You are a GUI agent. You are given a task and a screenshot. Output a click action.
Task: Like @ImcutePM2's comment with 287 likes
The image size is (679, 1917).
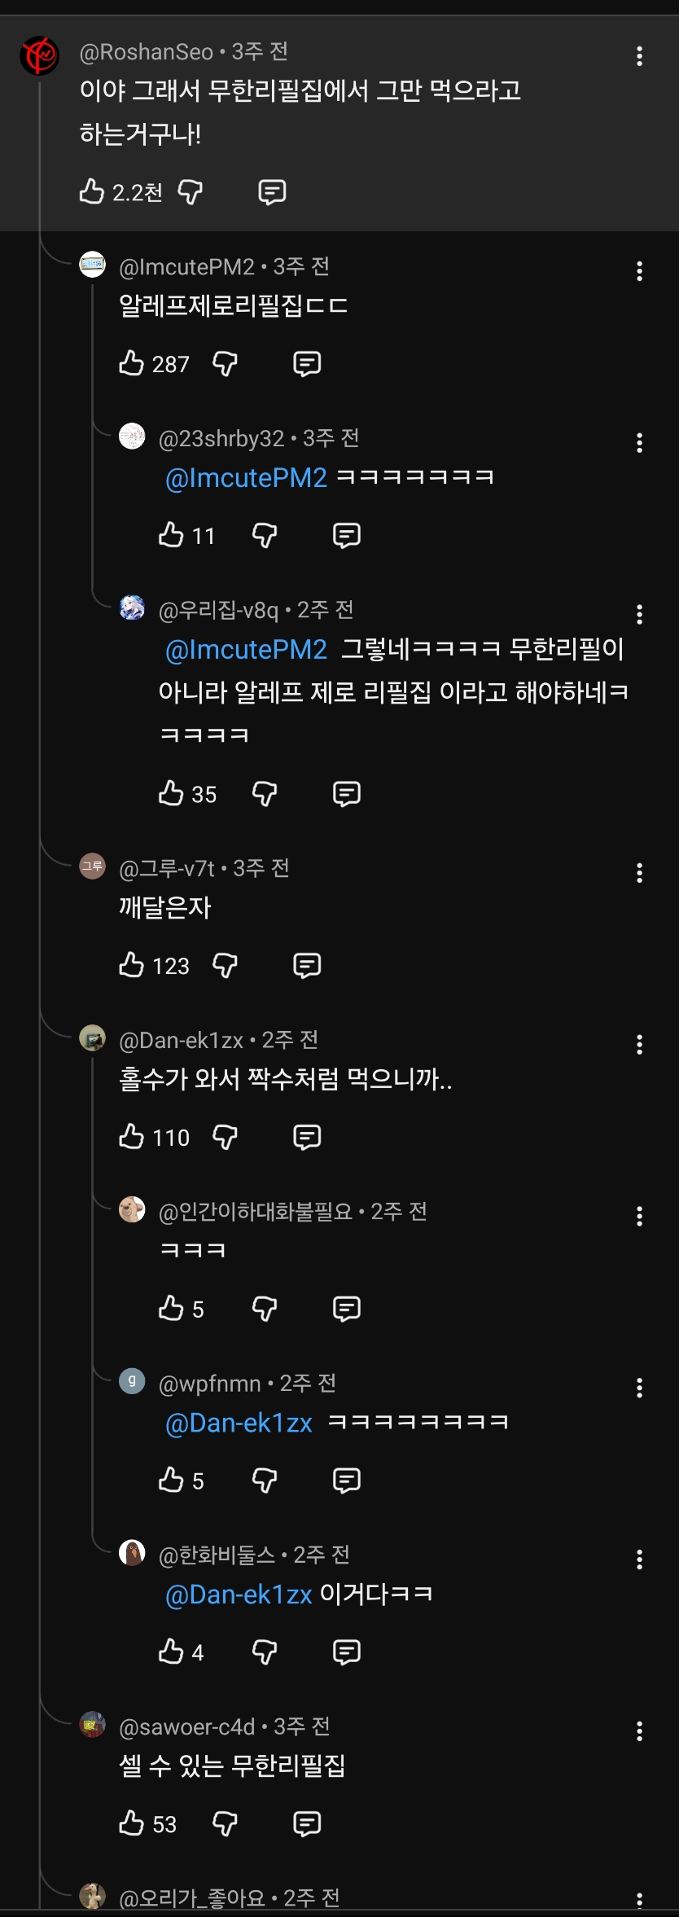[x=132, y=363]
